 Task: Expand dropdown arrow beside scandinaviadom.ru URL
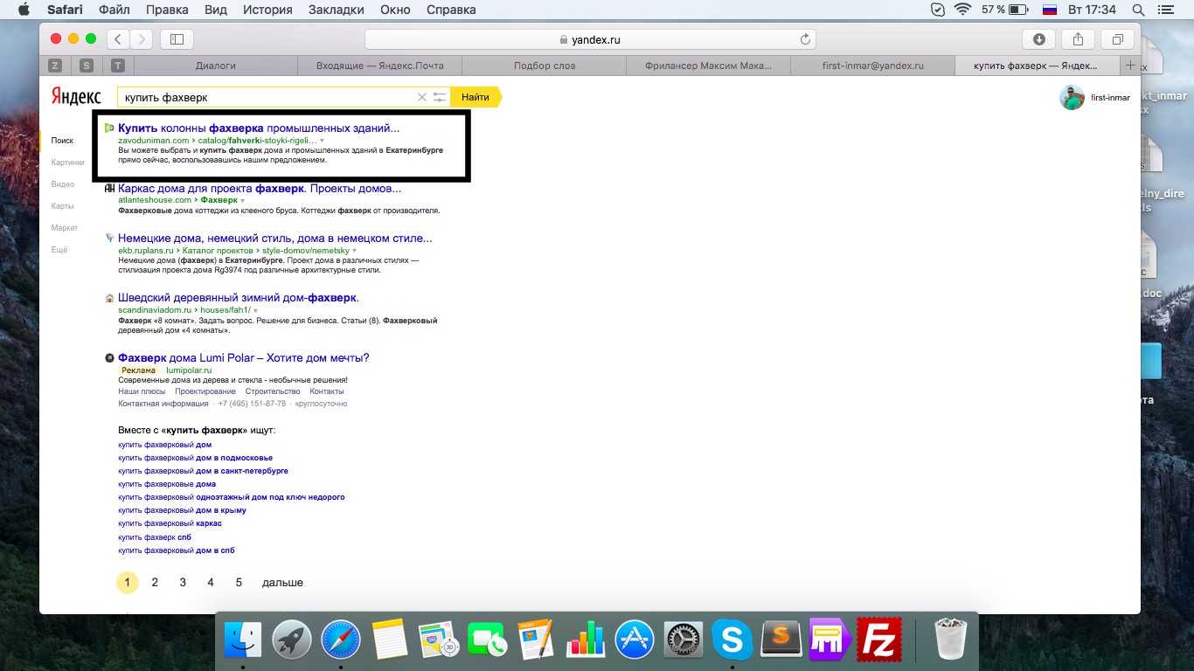tap(254, 310)
